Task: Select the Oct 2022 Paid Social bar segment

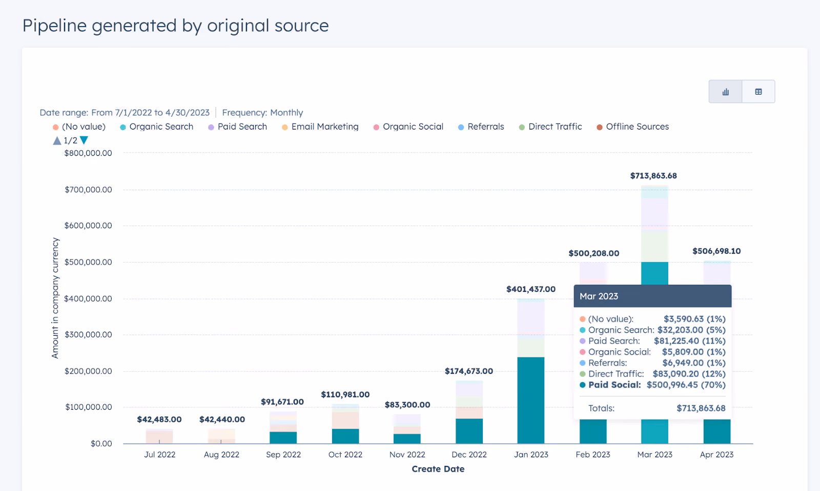Action: coord(345,436)
